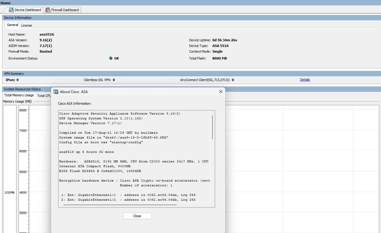Click the horizontal scrollbar in ASA information
The width and height of the screenshot is (381, 233).
(x=120, y=205)
